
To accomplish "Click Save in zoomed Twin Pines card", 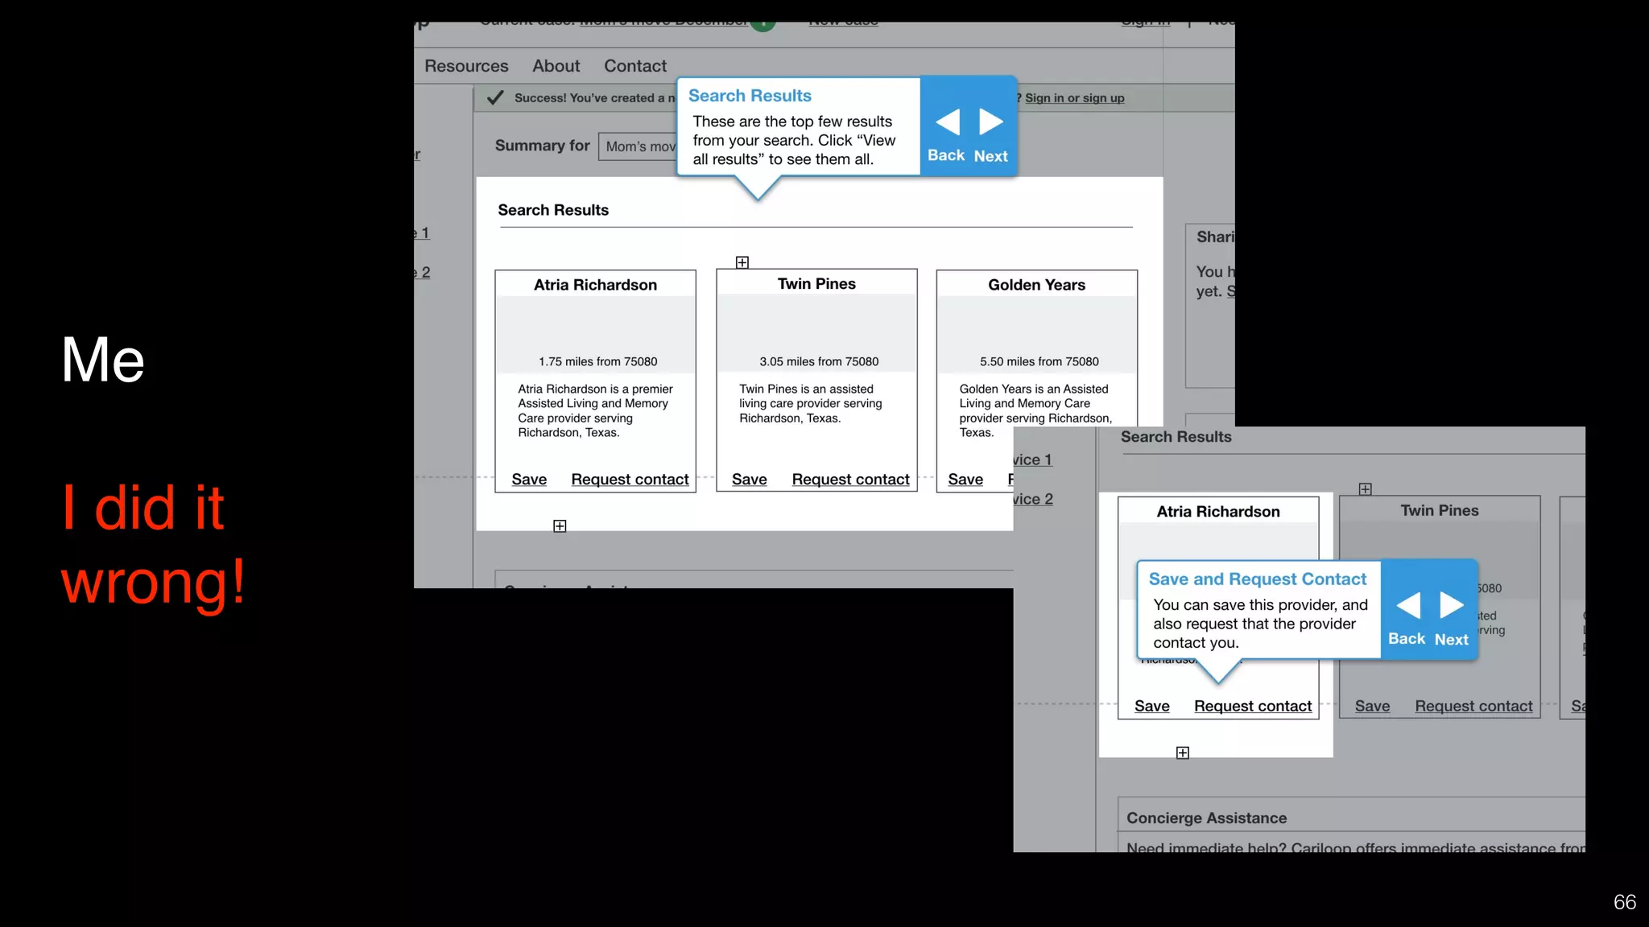I will (x=1372, y=707).
